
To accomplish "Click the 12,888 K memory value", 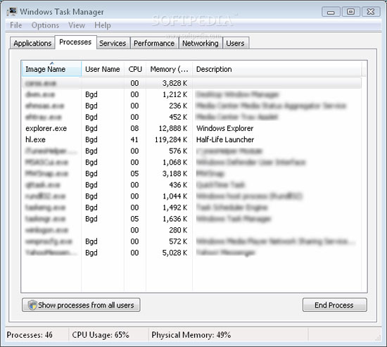I will tap(173, 128).
